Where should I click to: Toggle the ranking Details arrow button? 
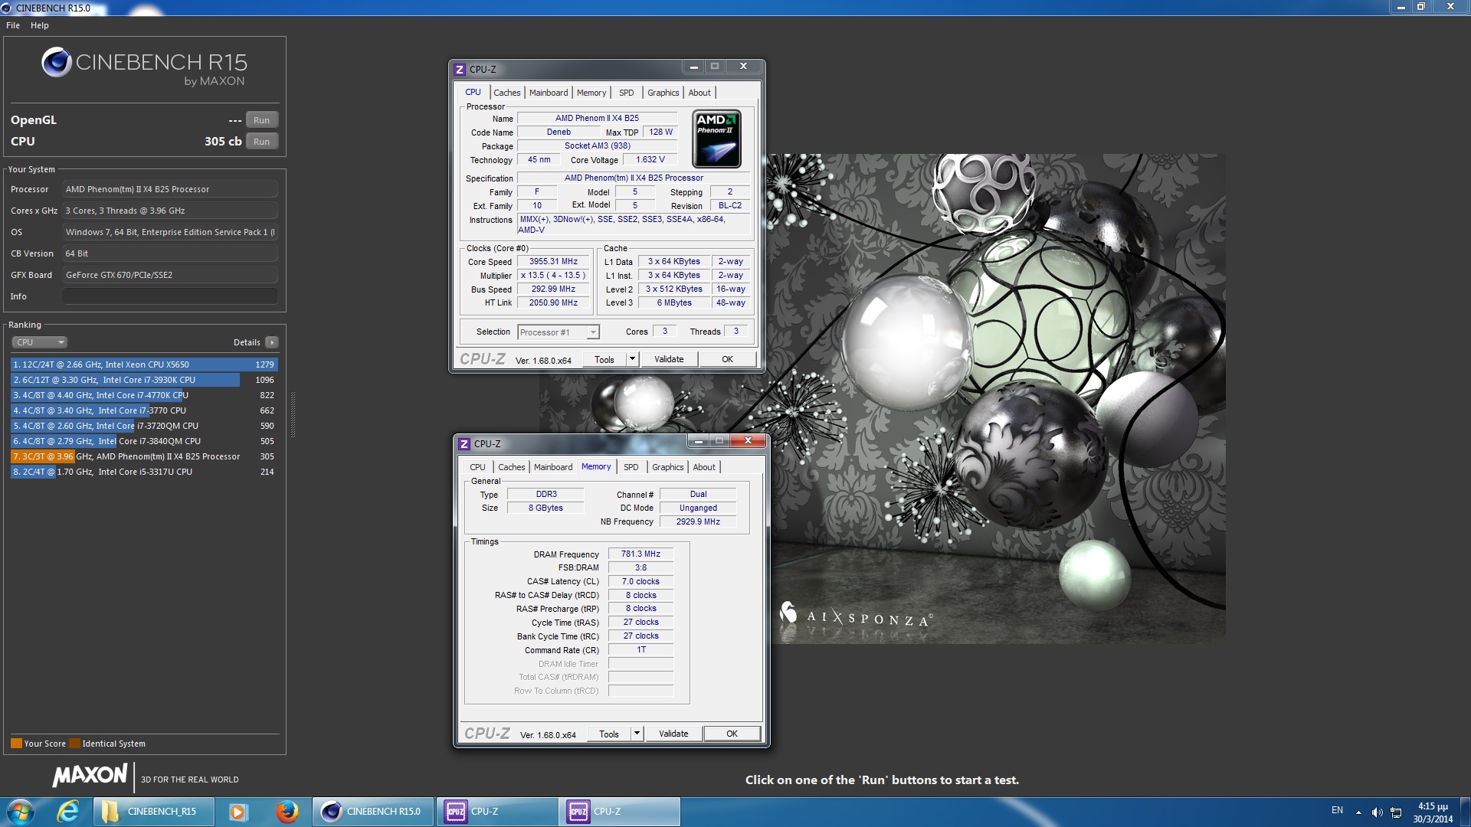pyautogui.click(x=272, y=342)
